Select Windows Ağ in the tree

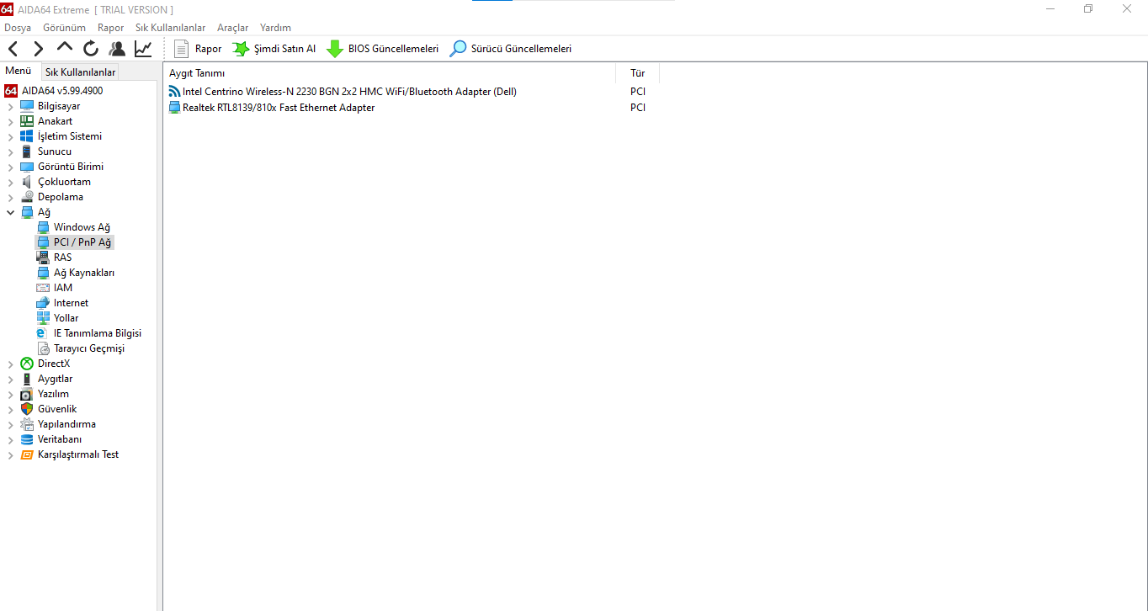(82, 227)
